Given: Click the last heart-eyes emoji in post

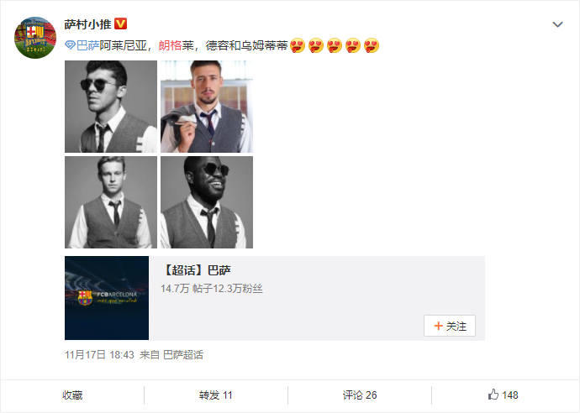Looking at the screenshot, I should click(x=372, y=45).
